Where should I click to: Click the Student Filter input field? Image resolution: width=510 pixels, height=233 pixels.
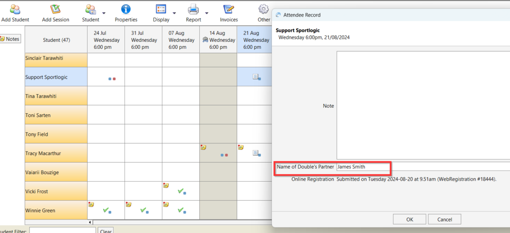pyautogui.click(x=62, y=231)
